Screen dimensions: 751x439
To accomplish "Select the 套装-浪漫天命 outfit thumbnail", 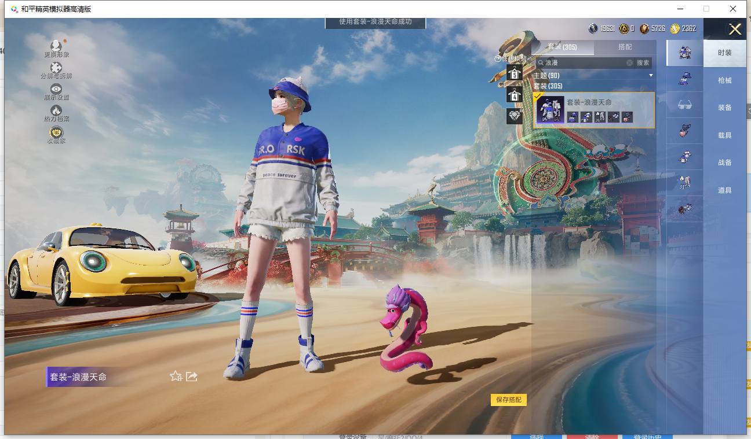I will point(550,109).
